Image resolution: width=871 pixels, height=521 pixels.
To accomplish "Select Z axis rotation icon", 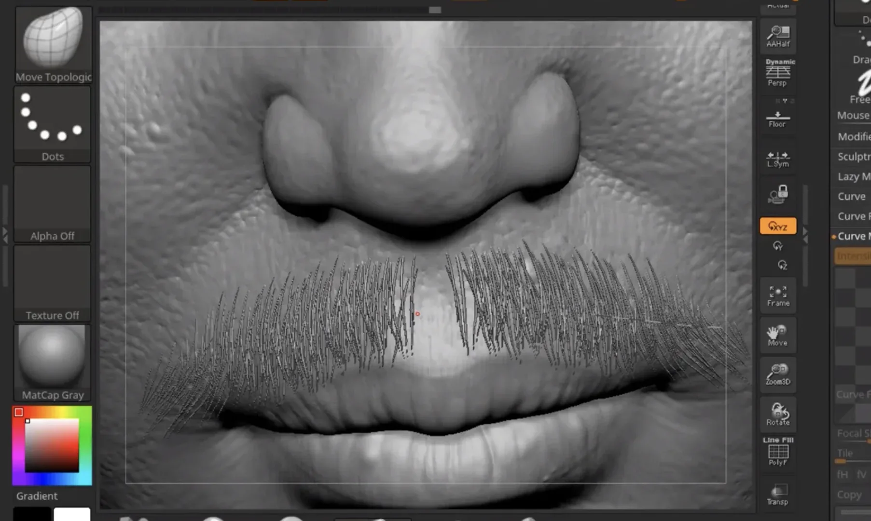I will click(782, 265).
